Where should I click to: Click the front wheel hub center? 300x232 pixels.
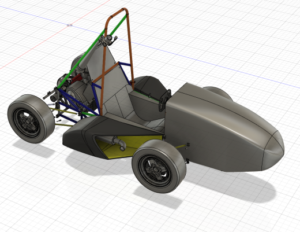point(155,170)
